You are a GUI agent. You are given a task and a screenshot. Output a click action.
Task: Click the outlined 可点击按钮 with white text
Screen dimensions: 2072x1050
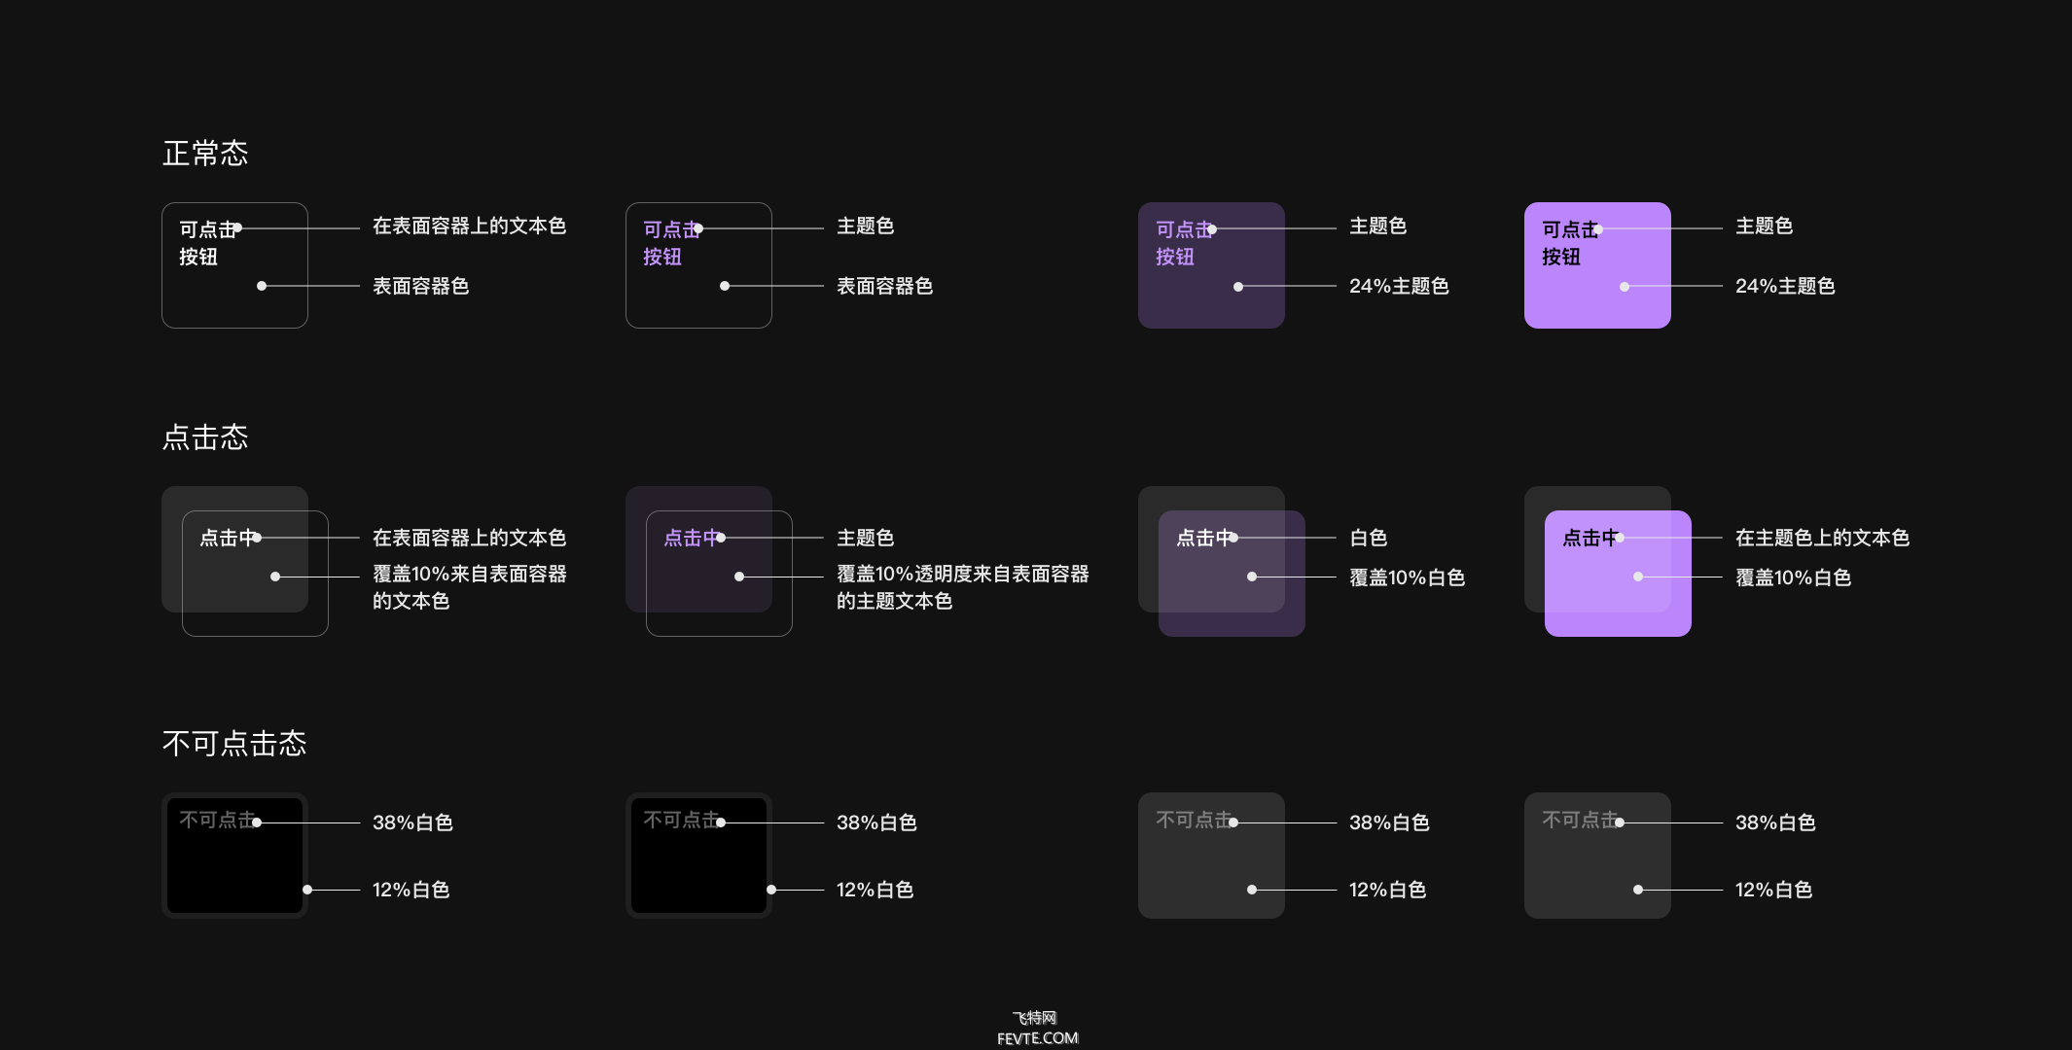234,265
